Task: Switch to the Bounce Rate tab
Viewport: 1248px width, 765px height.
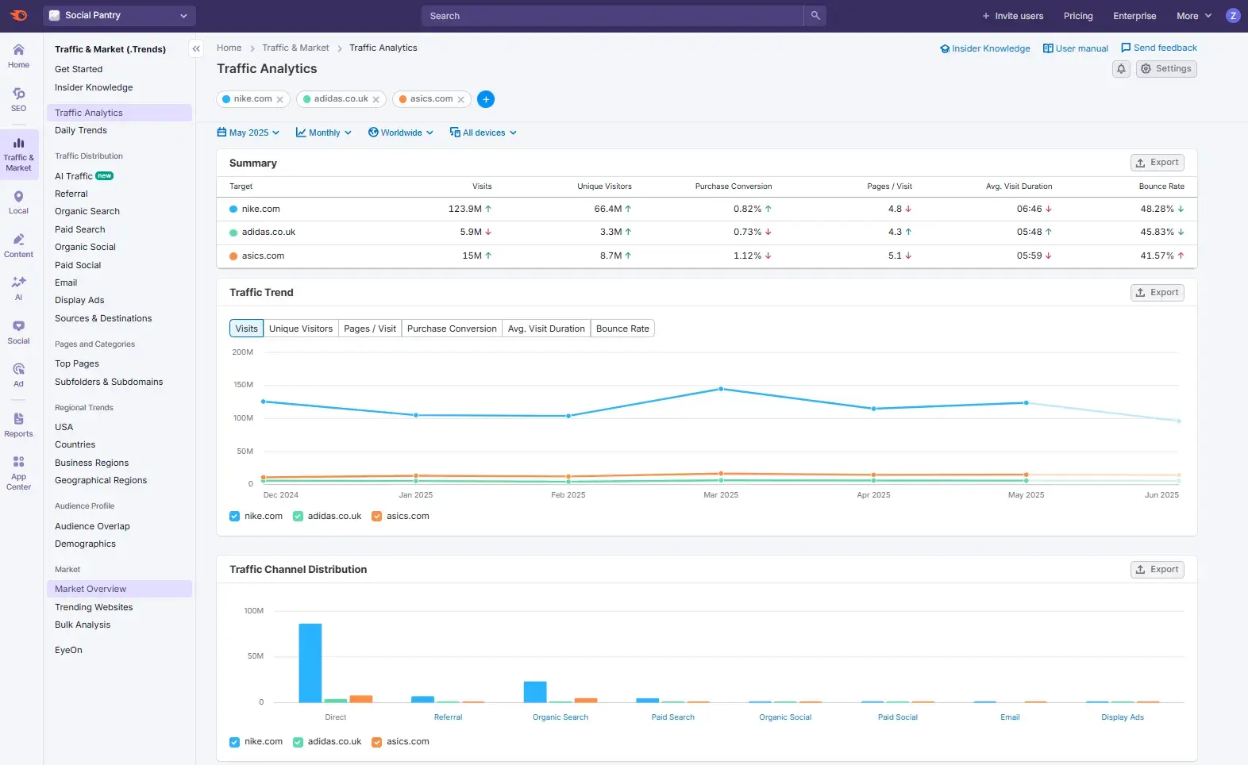Action: click(622, 329)
